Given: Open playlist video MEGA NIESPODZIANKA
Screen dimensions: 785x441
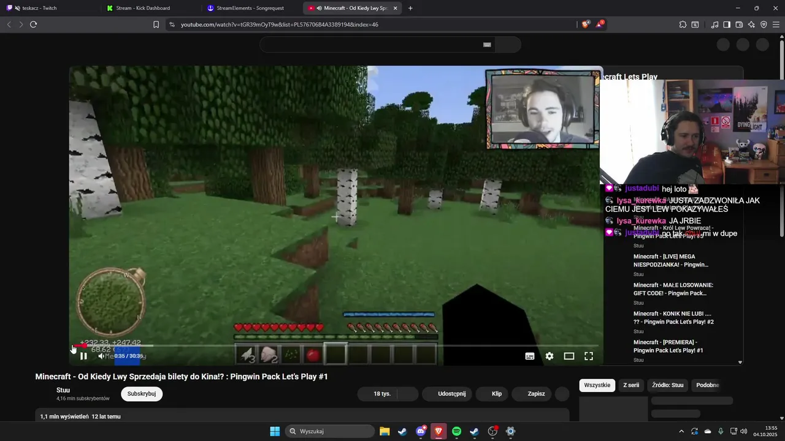Looking at the screenshot, I should click(671, 260).
